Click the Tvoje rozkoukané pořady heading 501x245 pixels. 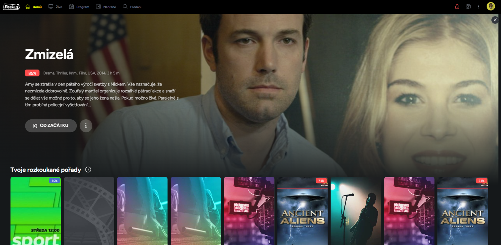click(x=46, y=170)
